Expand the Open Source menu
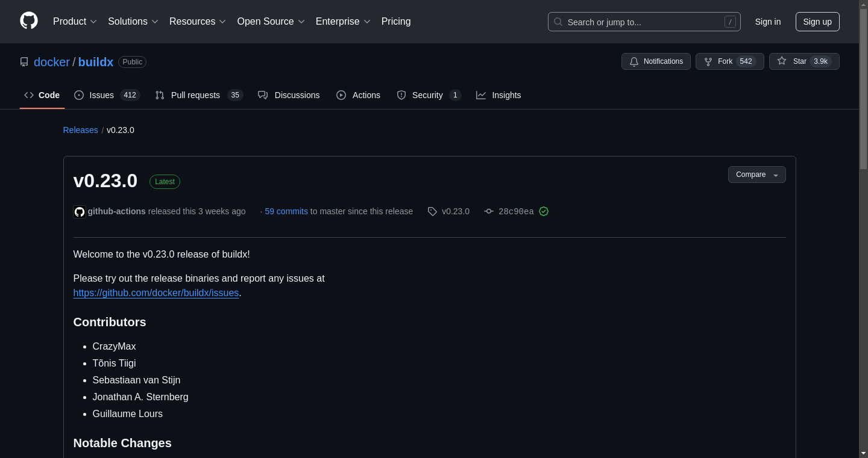Image resolution: width=868 pixels, height=458 pixels. coord(271,22)
